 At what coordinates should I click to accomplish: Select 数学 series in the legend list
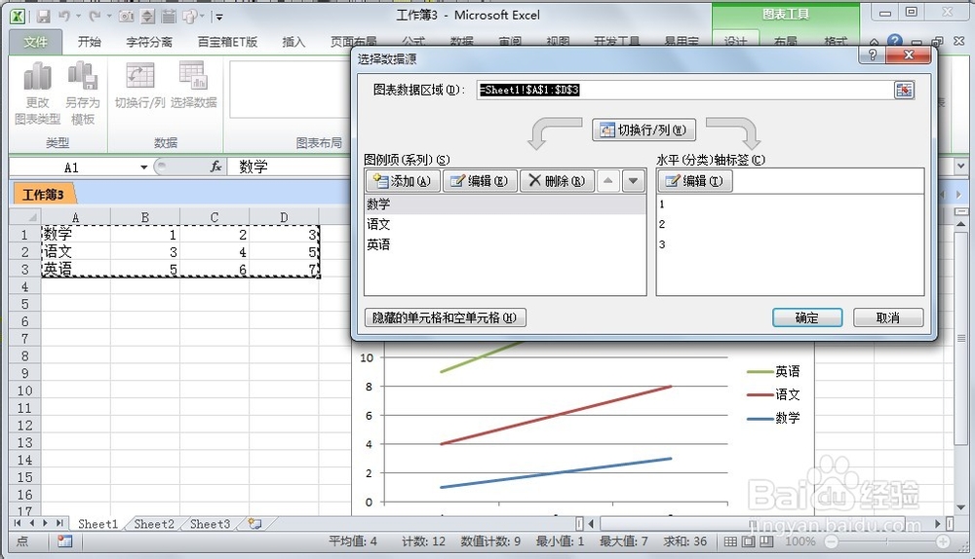coord(505,204)
